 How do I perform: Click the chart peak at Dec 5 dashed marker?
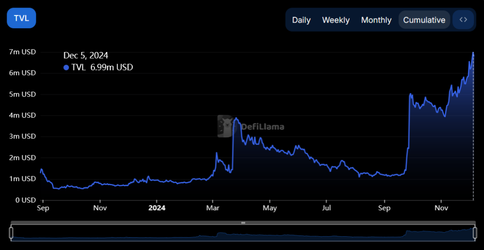pyautogui.click(x=473, y=52)
